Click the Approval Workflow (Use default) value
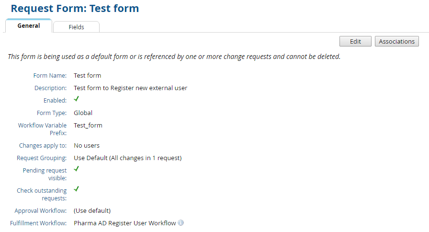Image resolution: width=429 pixels, height=232 pixels. 92,210
